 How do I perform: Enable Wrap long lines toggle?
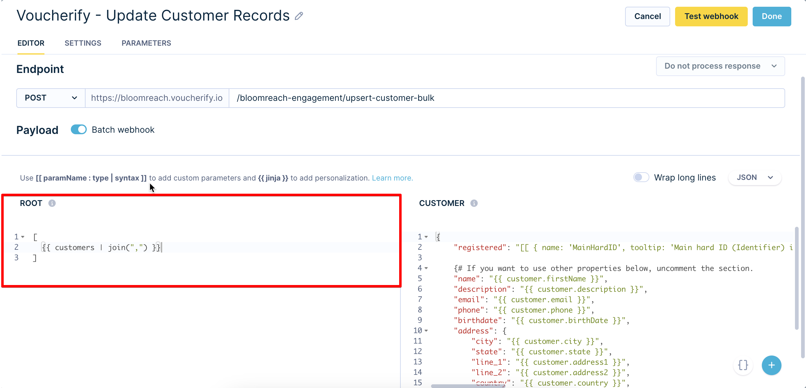point(641,177)
